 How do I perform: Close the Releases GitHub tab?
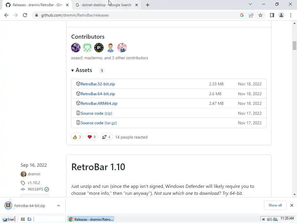67,5
